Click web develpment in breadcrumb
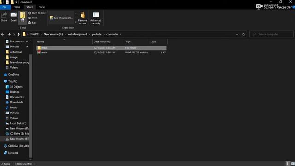The width and height of the screenshot is (295, 166). coord(77,34)
